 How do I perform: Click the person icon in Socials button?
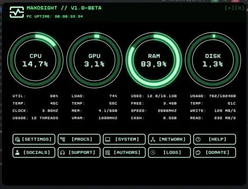coord(17,152)
